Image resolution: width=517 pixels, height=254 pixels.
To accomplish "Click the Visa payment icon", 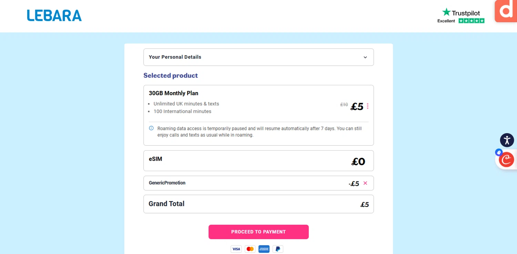I will tap(236, 249).
